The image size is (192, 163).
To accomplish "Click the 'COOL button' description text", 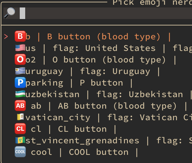I will [99, 152].
